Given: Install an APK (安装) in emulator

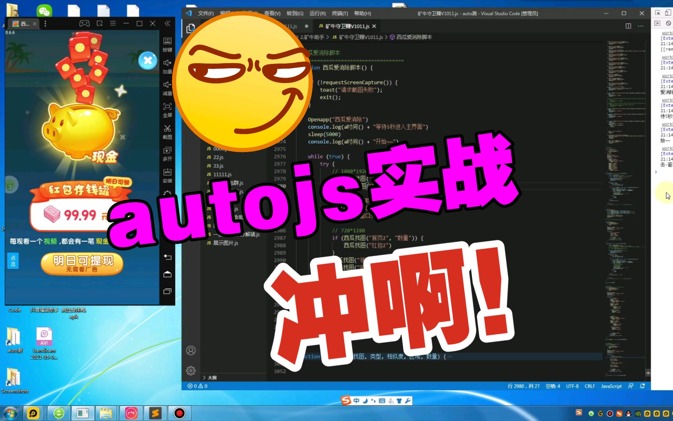Looking at the screenshot, I should click(167, 175).
